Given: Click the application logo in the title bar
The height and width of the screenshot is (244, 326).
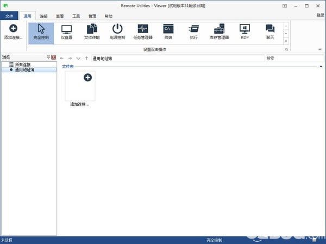Looking at the screenshot, I should pyautogui.click(x=5, y=5).
